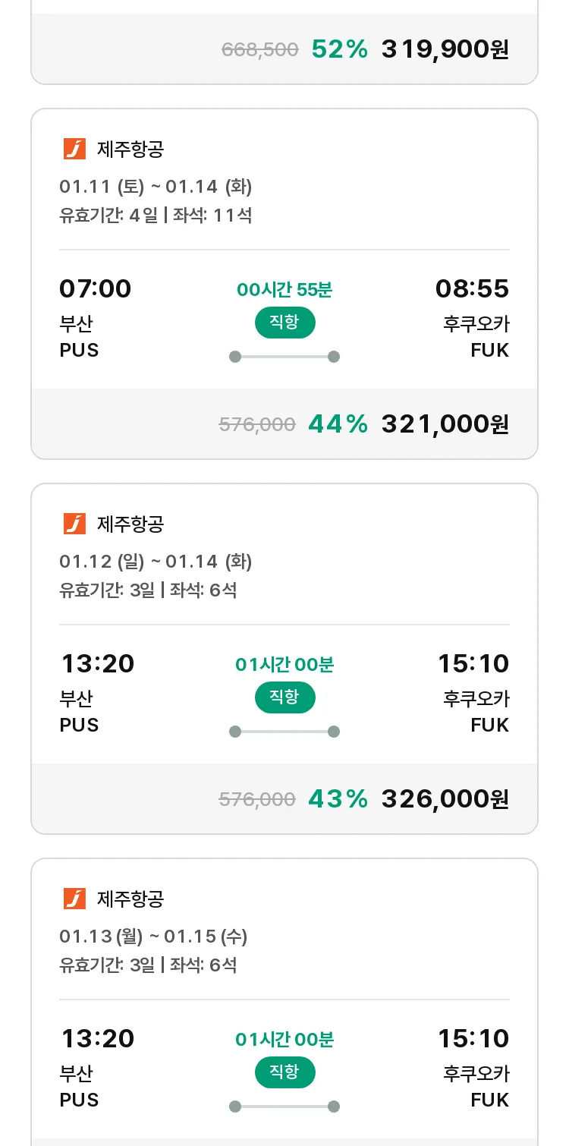The height and width of the screenshot is (1146, 569).
Task: Click the 44% discount label
Action: pyautogui.click(x=338, y=424)
